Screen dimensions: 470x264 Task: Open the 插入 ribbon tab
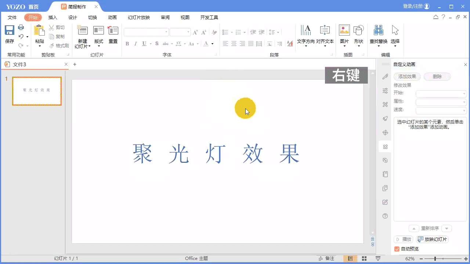[x=53, y=17]
